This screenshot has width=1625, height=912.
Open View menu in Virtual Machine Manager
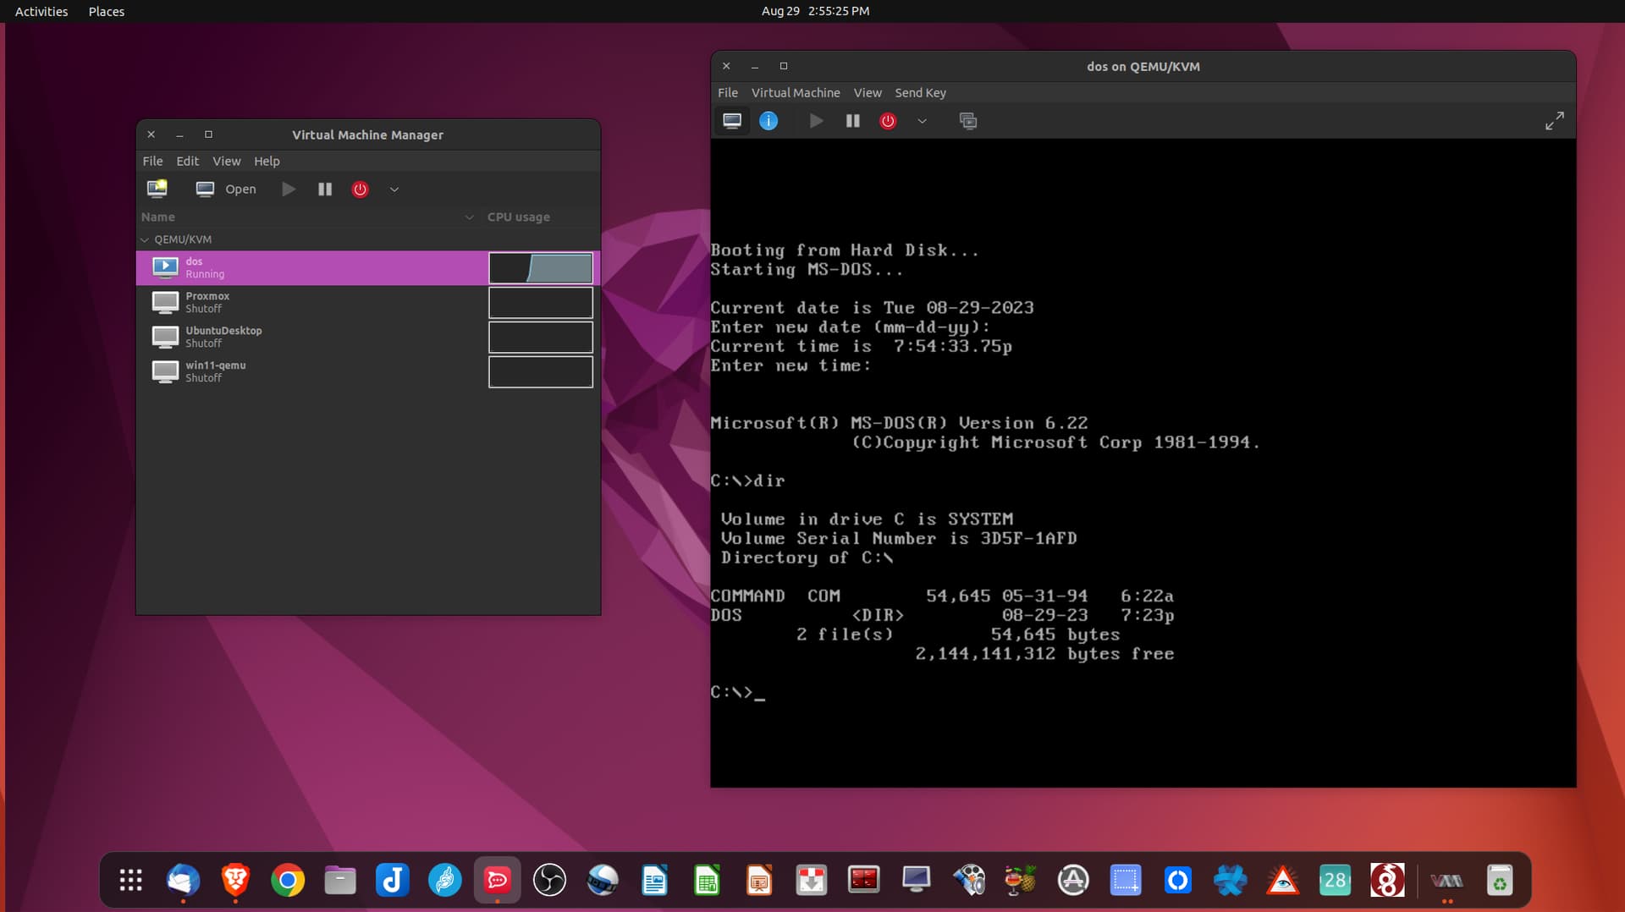(x=226, y=161)
